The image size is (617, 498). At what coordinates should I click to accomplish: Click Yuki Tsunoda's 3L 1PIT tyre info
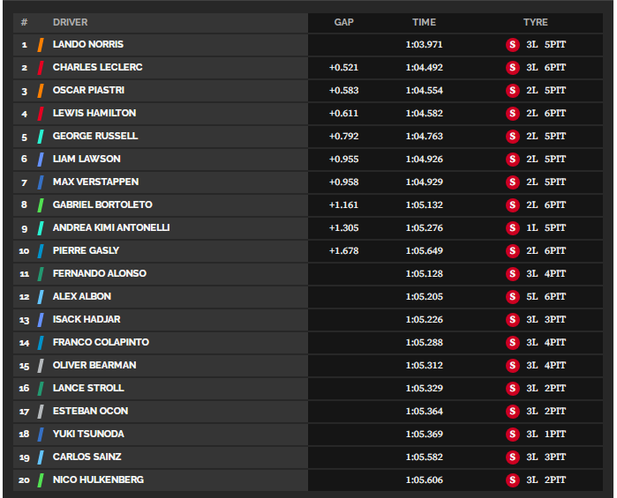(546, 434)
